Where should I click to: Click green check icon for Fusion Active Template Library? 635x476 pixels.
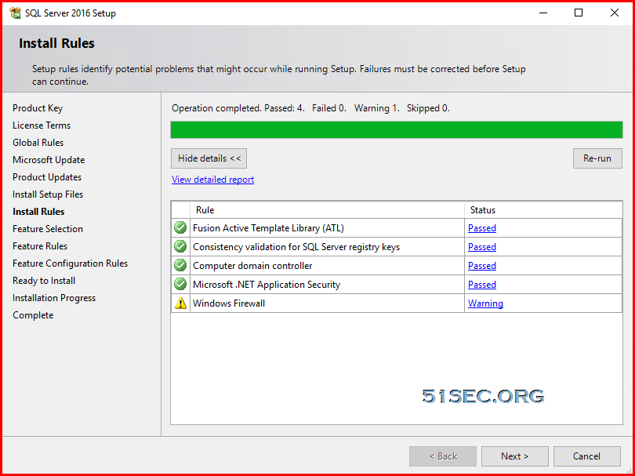(180, 227)
